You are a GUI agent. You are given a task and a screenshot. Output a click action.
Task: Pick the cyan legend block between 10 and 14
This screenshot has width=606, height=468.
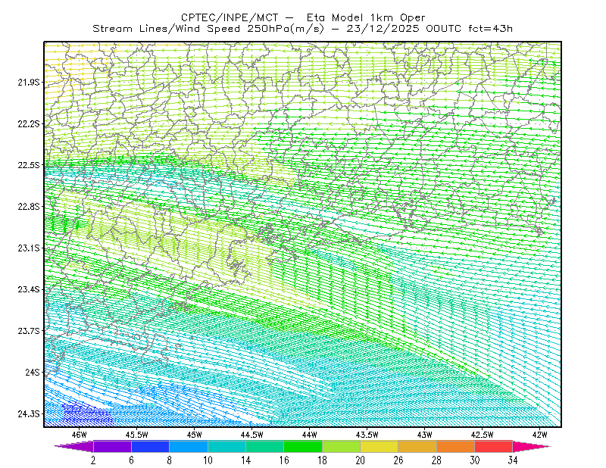click(x=226, y=446)
